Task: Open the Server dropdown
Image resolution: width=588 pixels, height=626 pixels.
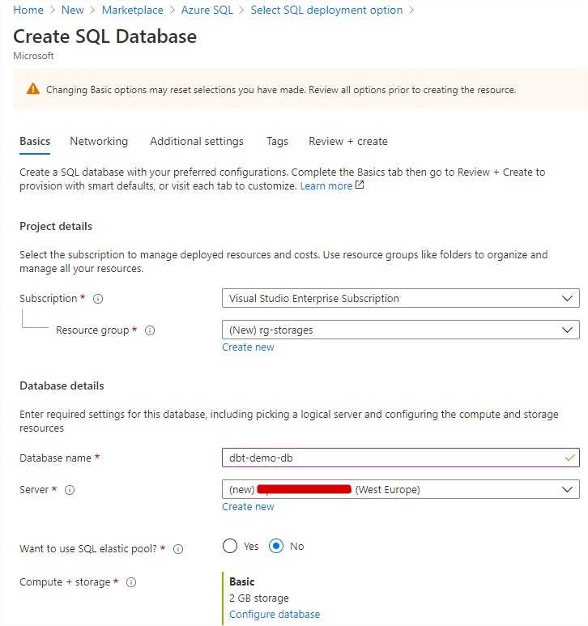Action: coord(401,489)
